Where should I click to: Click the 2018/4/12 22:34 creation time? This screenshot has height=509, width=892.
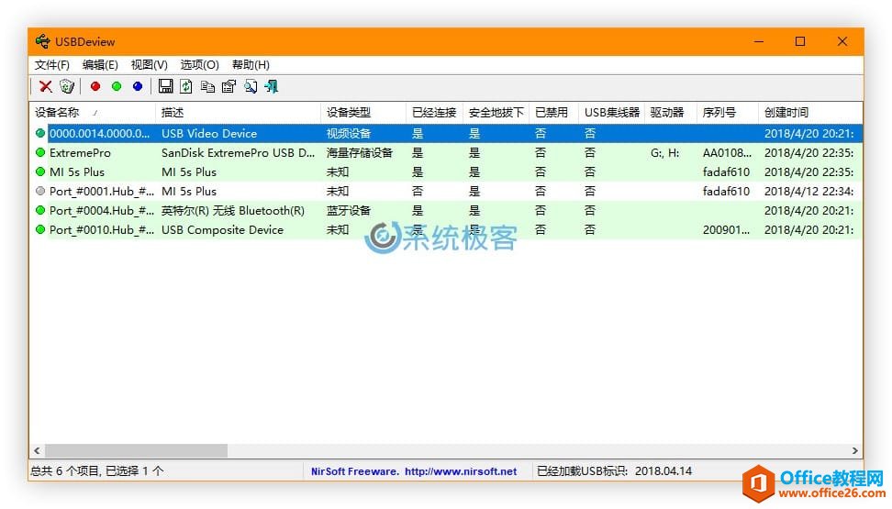(808, 191)
